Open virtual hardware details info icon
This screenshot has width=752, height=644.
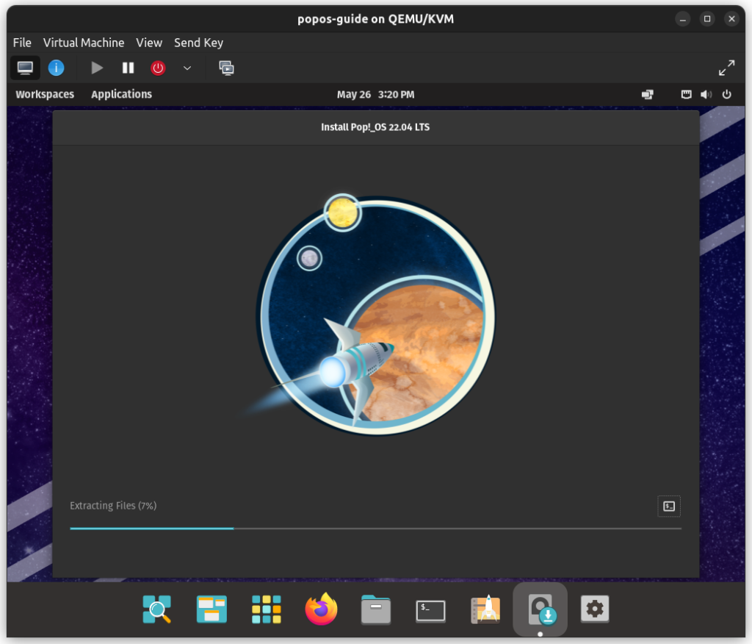click(56, 68)
